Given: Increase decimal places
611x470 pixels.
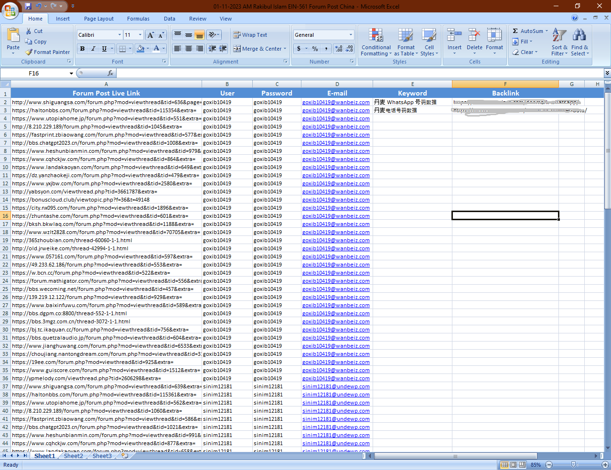Looking at the screenshot, I should 339,49.
